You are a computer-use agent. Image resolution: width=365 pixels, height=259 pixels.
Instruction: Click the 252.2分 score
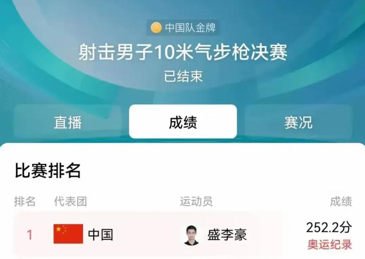click(329, 227)
